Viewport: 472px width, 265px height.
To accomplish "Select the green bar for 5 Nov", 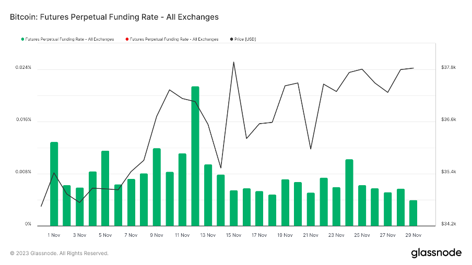I will pos(105,188).
